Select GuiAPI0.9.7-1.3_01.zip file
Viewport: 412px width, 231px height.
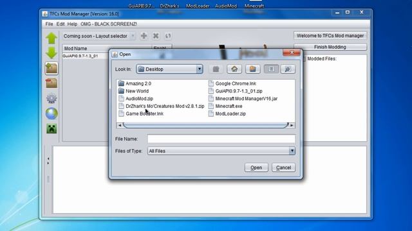pos(239,91)
